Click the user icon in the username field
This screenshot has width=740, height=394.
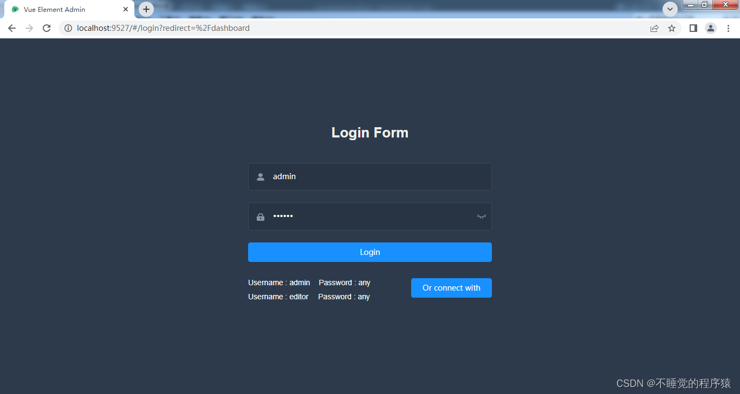[x=260, y=176]
